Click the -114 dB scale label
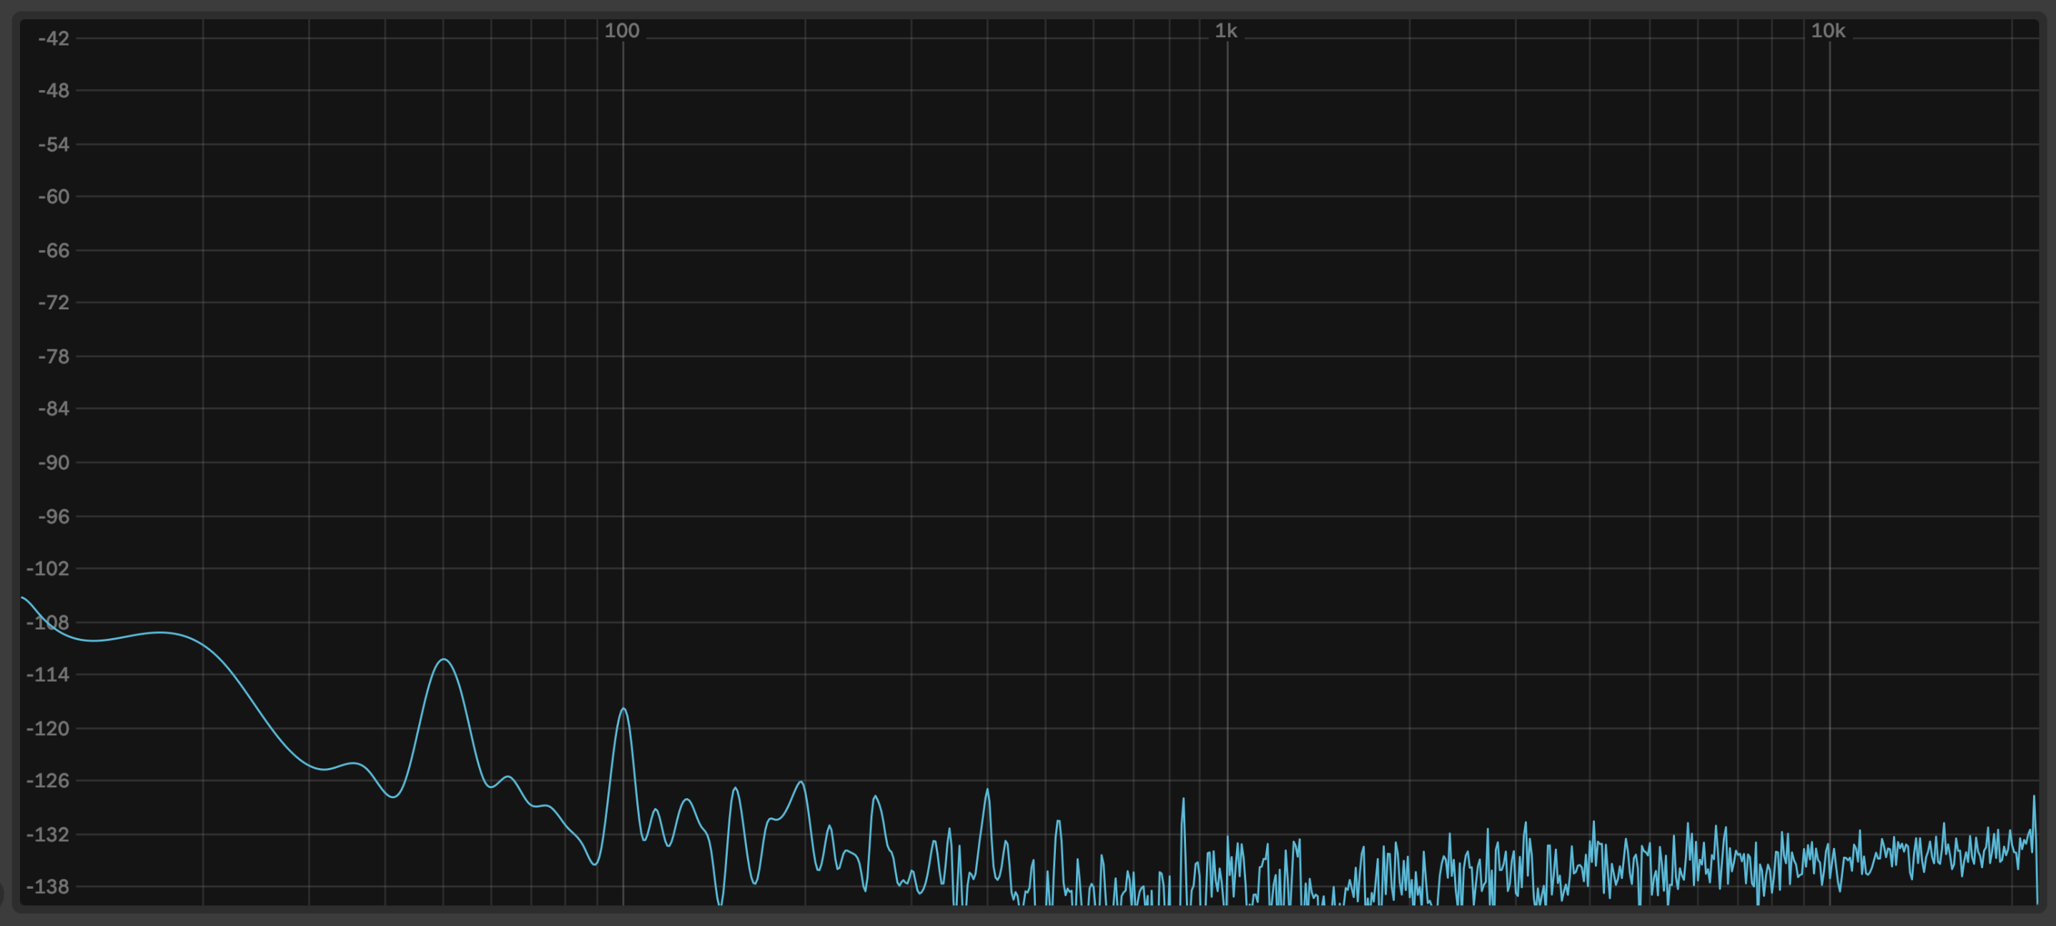Image resolution: width=2056 pixels, height=926 pixels. pyautogui.click(x=48, y=674)
